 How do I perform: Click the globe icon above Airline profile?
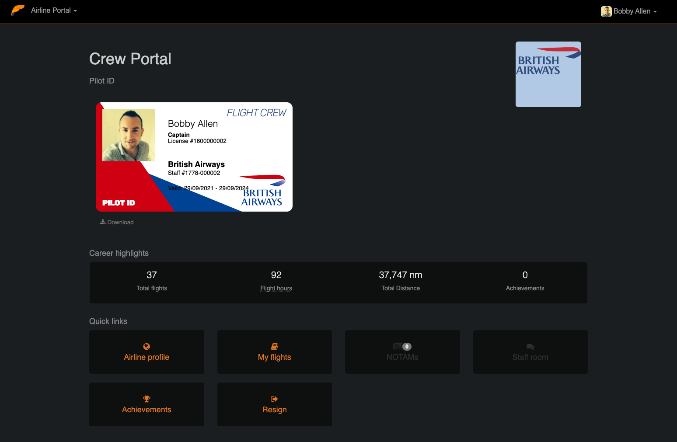[x=147, y=347]
